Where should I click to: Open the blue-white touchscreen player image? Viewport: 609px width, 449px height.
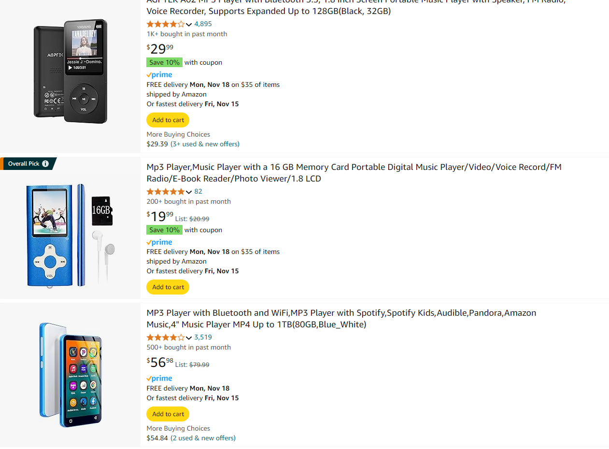click(71, 375)
